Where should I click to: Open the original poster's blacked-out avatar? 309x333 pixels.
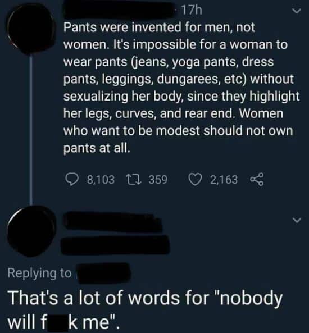[x=31, y=29]
